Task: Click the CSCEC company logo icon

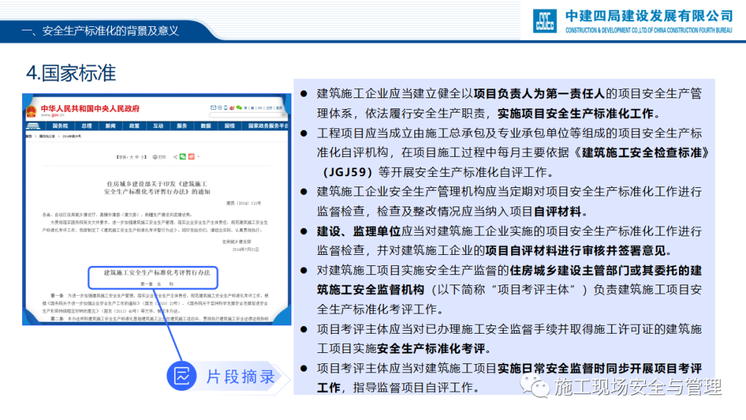Action: pyautogui.click(x=545, y=21)
